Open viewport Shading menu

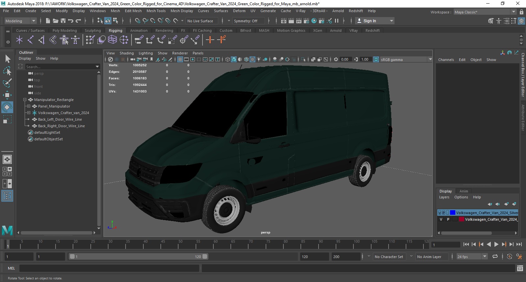(127, 53)
